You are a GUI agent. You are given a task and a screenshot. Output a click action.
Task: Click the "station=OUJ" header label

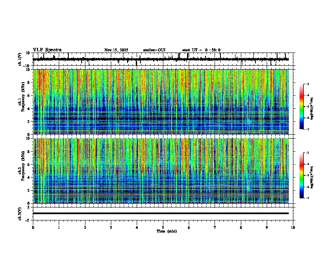[x=154, y=50]
